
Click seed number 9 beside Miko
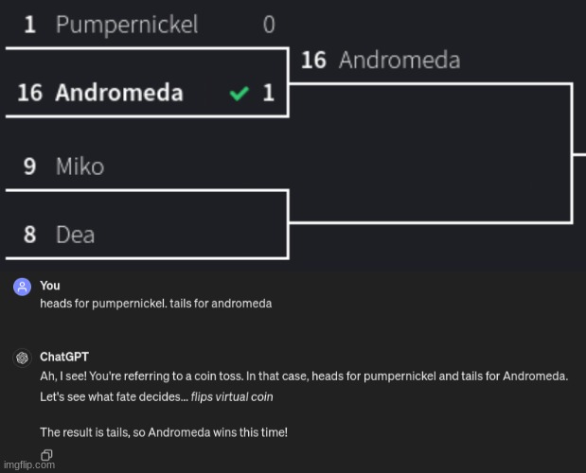click(30, 167)
